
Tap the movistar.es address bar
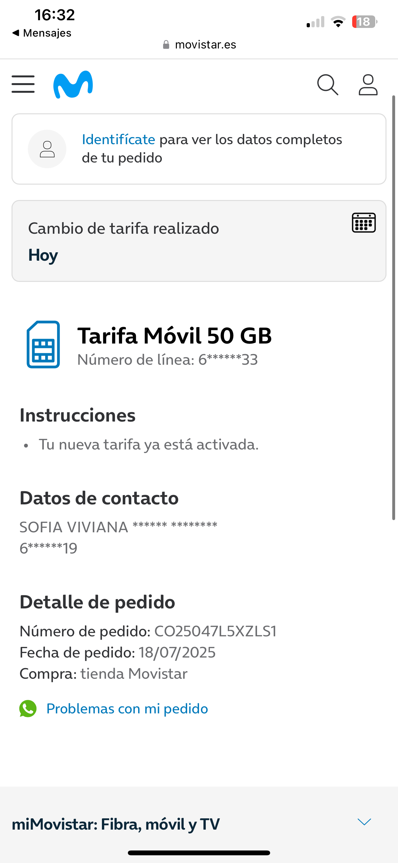pos(199,45)
